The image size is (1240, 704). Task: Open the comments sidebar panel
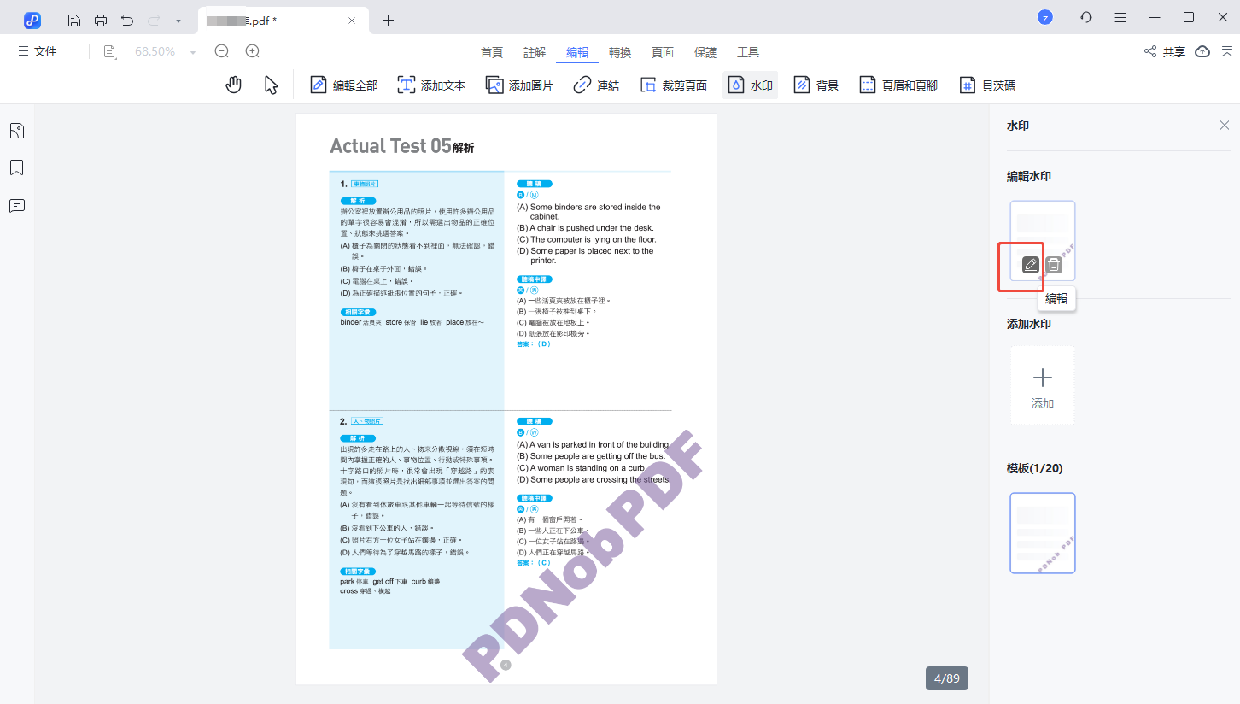(x=17, y=206)
